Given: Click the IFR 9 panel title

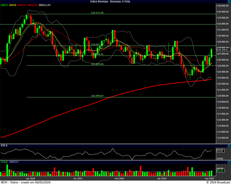Looking at the screenshot, I should 4,146.
